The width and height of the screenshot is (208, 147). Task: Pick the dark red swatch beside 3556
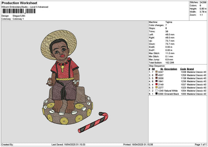[x=157, y=78]
